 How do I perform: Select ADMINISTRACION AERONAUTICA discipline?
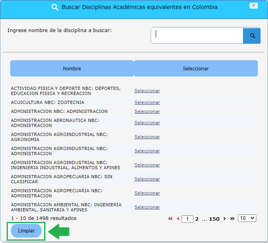click(x=147, y=123)
